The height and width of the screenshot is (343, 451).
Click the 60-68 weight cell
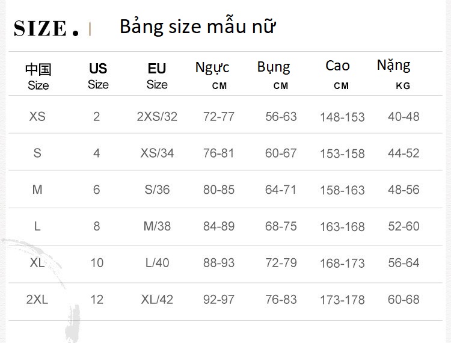[403, 300]
